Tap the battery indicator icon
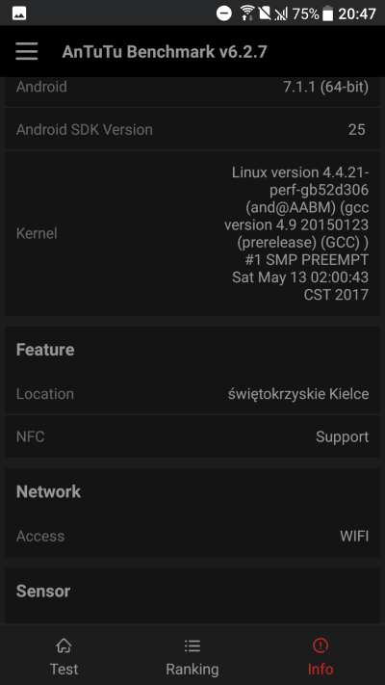Screen dimensions: 385x685 328,13
